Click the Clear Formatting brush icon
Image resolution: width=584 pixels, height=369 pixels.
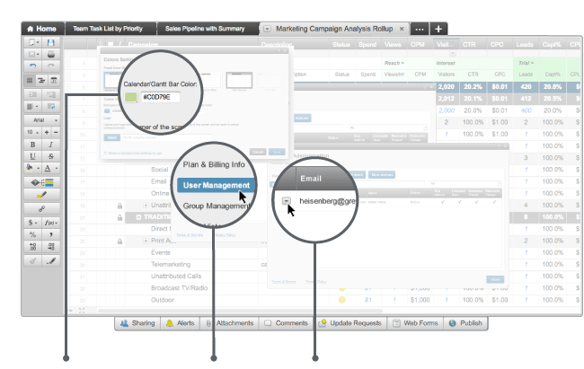coord(32,260)
